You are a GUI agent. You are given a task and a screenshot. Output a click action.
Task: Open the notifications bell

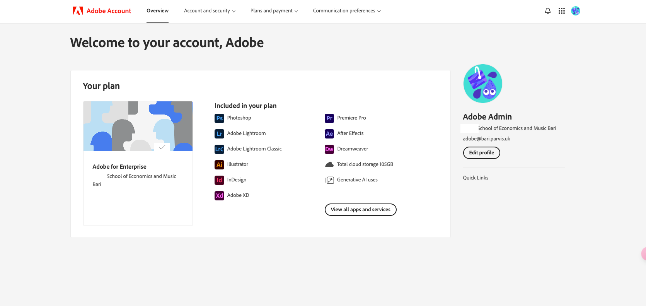click(x=548, y=11)
